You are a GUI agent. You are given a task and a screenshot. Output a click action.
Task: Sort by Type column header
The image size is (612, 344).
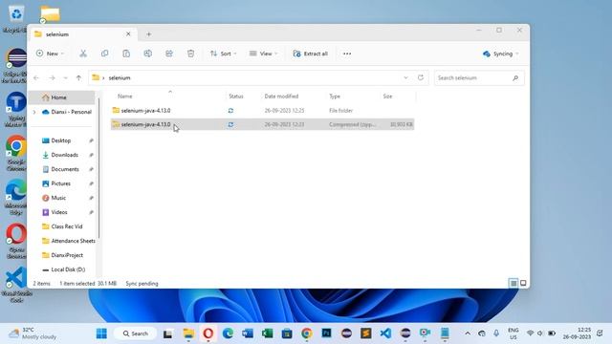335,96
